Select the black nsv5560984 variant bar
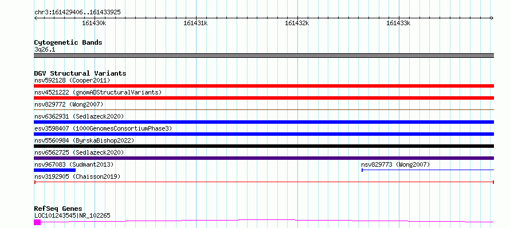Viewport: 510px width, 228px height. coord(264,146)
